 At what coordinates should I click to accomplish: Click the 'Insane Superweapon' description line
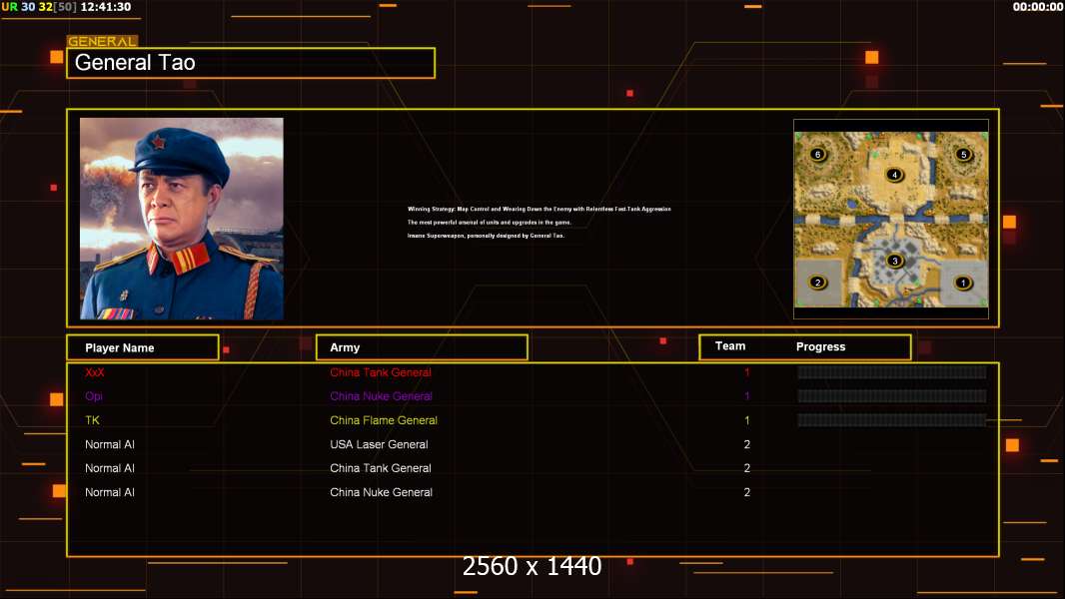(x=486, y=236)
